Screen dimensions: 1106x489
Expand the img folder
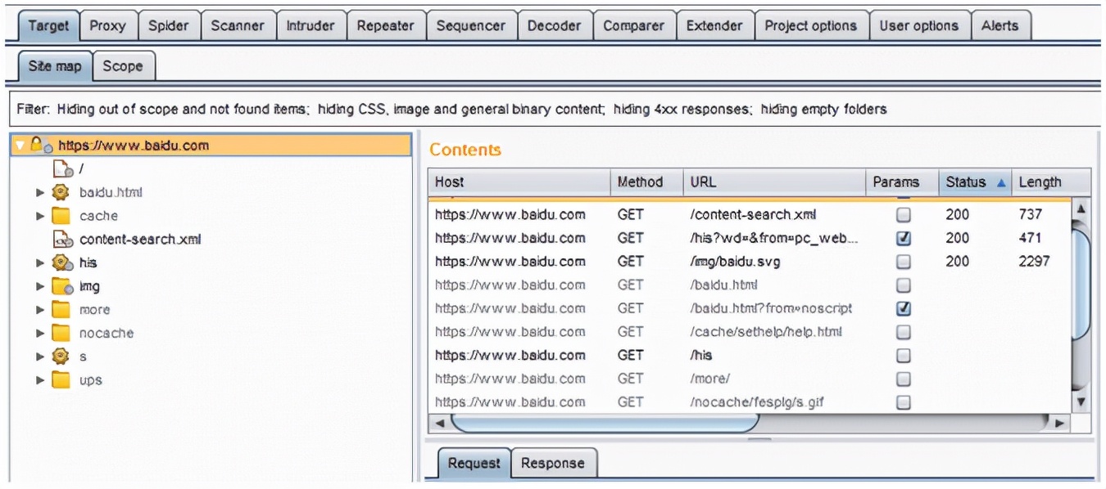pyautogui.click(x=40, y=286)
